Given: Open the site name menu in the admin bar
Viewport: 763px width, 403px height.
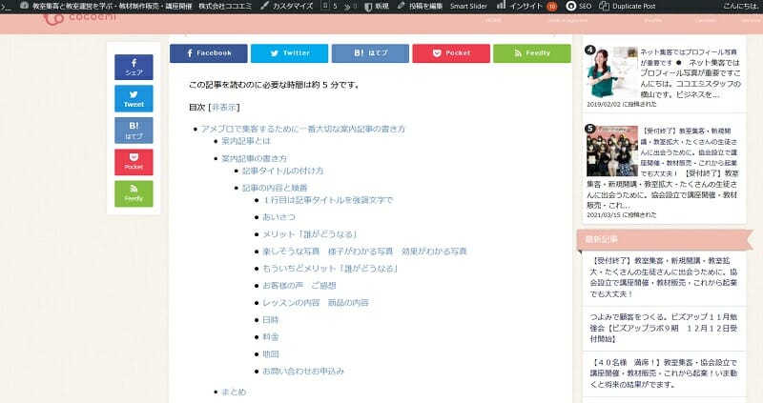Looking at the screenshot, I should [x=135, y=7].
